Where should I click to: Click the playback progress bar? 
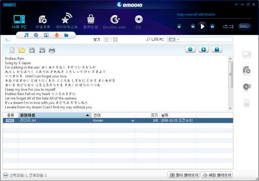click(214, 19)
